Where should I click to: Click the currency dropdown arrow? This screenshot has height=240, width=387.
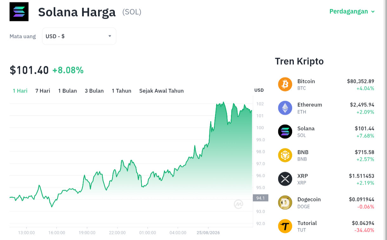point(110,36)
